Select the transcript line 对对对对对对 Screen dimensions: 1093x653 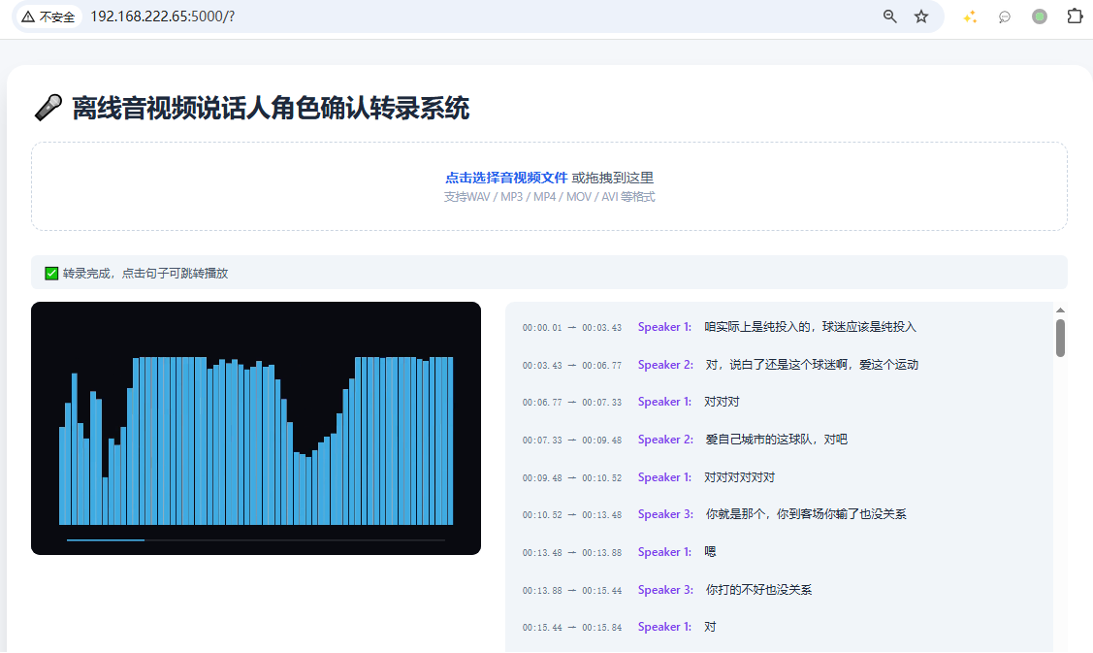[x=740, y=477]
